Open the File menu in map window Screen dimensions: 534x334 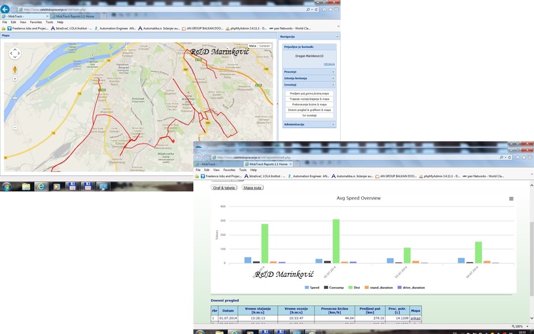click(5, 22)
